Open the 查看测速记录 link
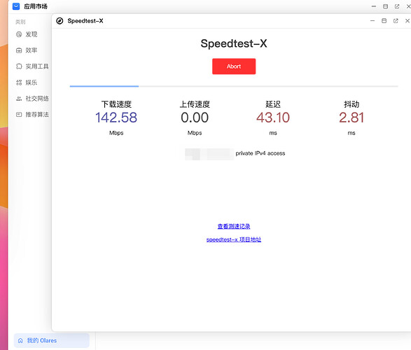The width and height of the screenshot is (411, 350). pyautogui.click(x=234, y=226)
